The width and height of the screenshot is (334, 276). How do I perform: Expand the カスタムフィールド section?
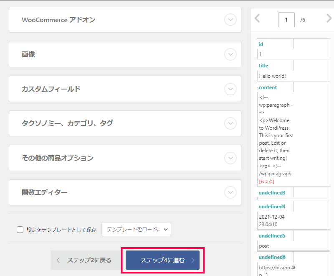pos(230,89)
